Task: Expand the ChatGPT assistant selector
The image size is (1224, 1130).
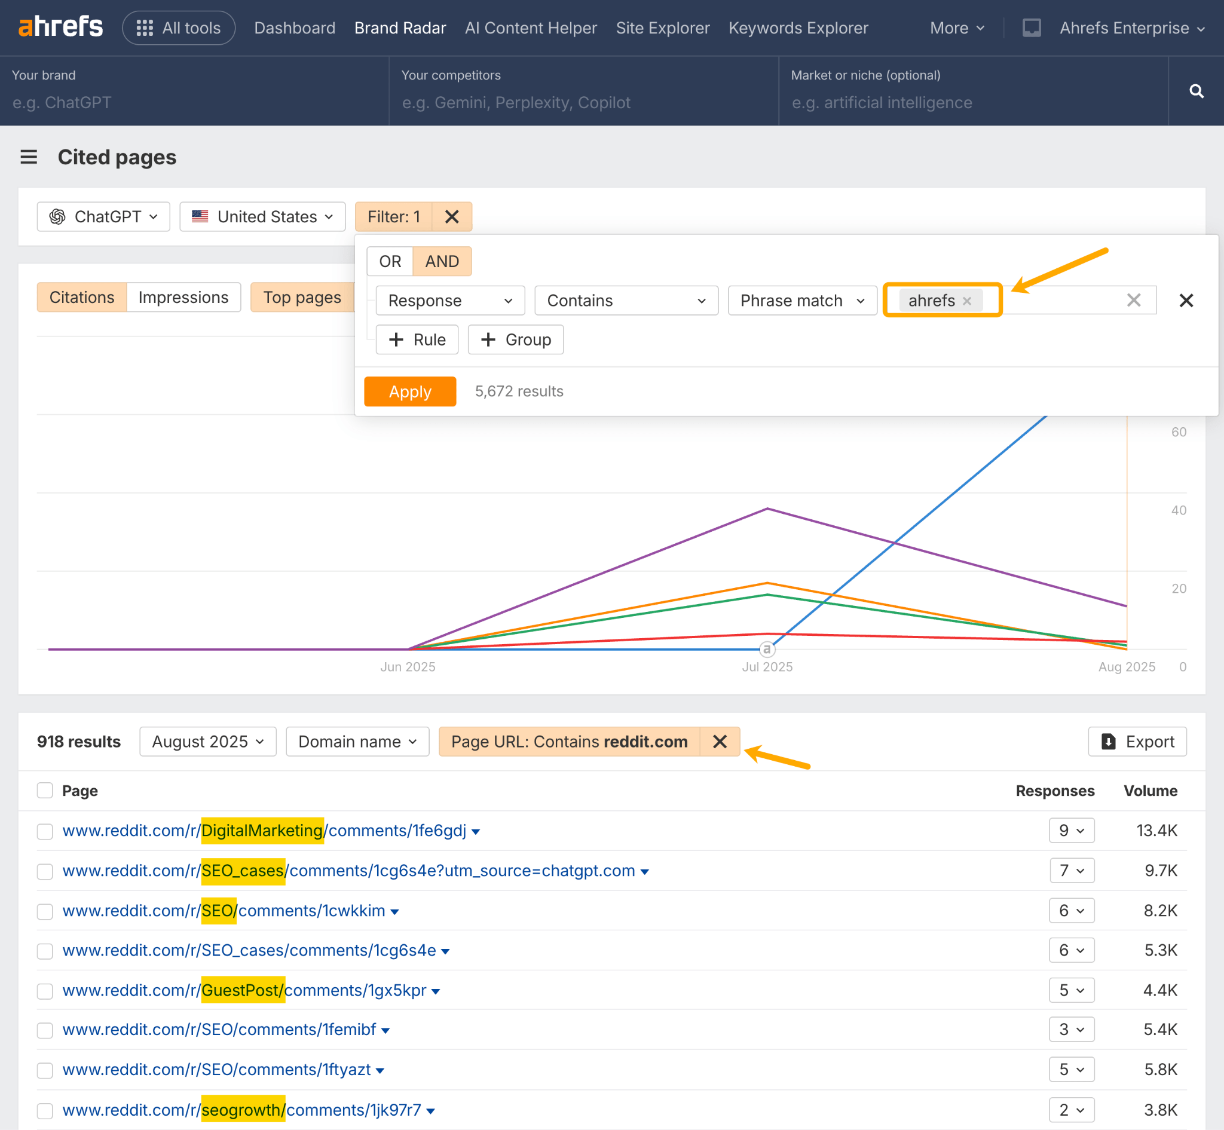Action: point(103,216)
